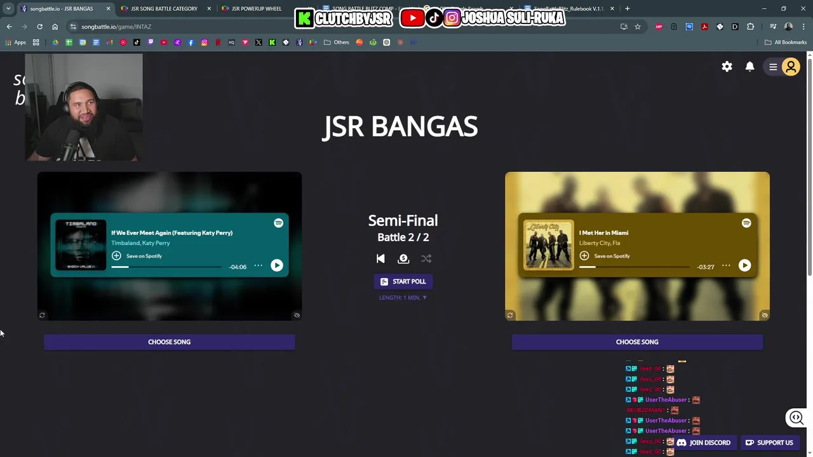
Task: Open songbattle settings gear
Action: click(x=727, y=67)
